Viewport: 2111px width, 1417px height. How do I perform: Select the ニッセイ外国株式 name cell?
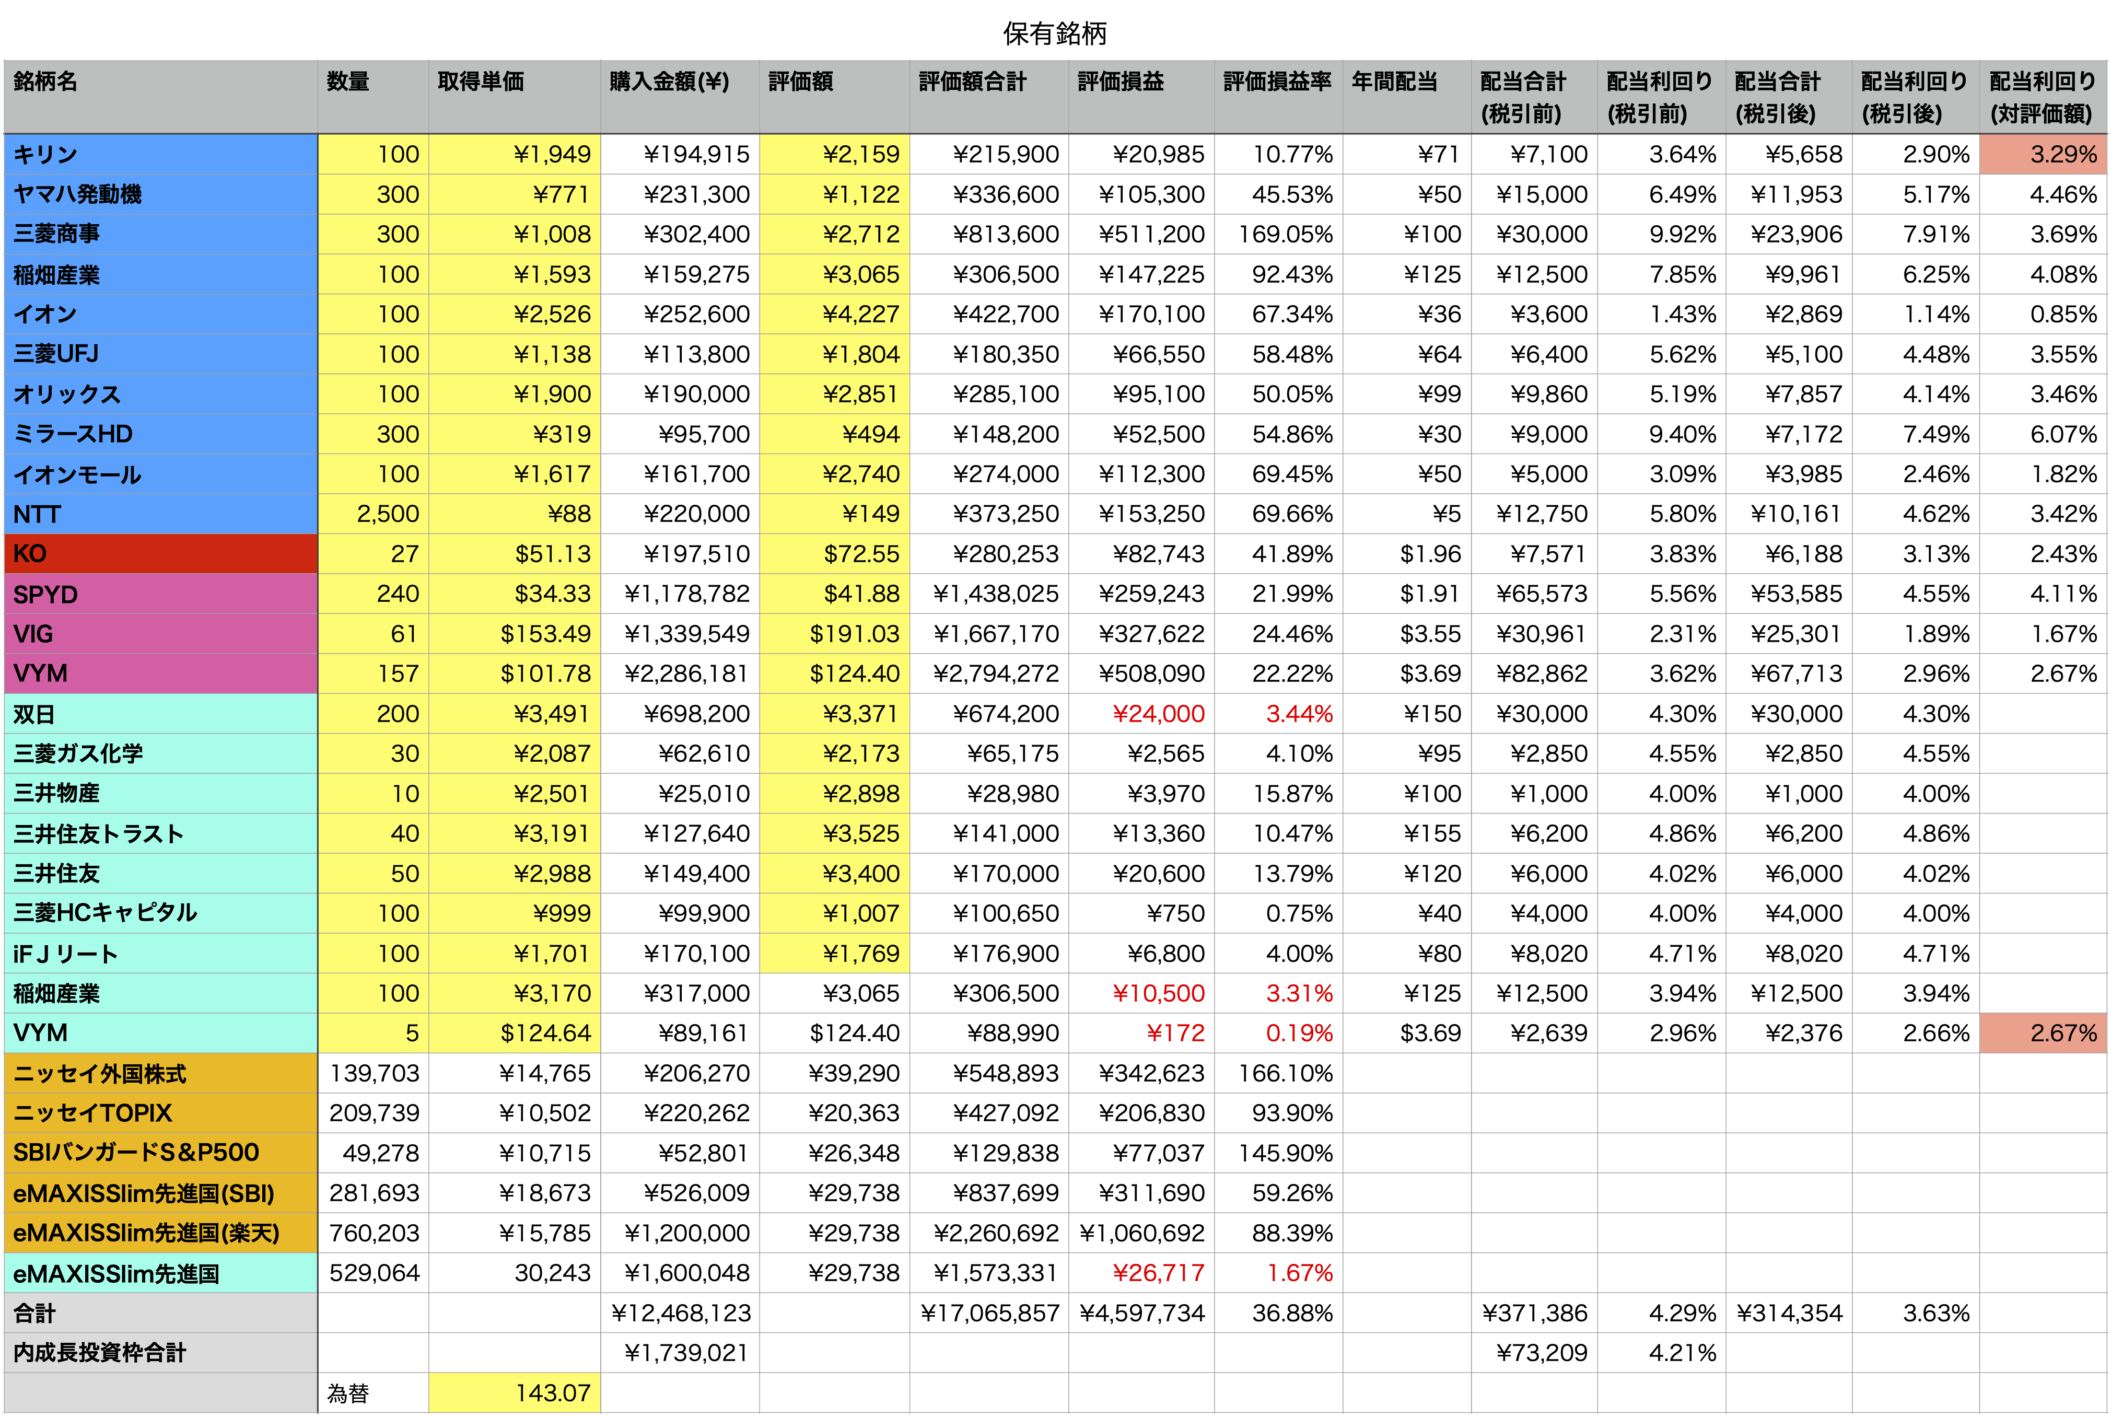coord(161,1073)
